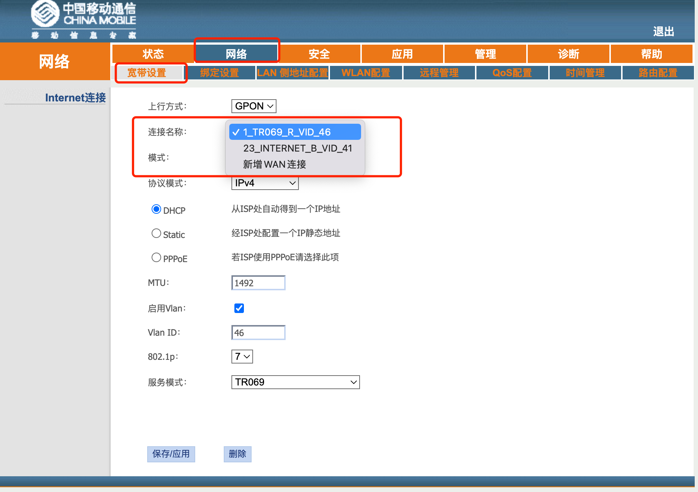Click the text 经ISP处配置一个IP静态地址
This screenshot has height=492, width=698.
[x=286, y=233]
